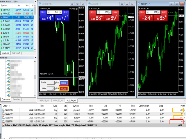Image resolution: width=186 pixels, height=139 pixels.
Task: Collapse the AUDJPY,H1 one-click panel triangle
Action: (139, 9)
